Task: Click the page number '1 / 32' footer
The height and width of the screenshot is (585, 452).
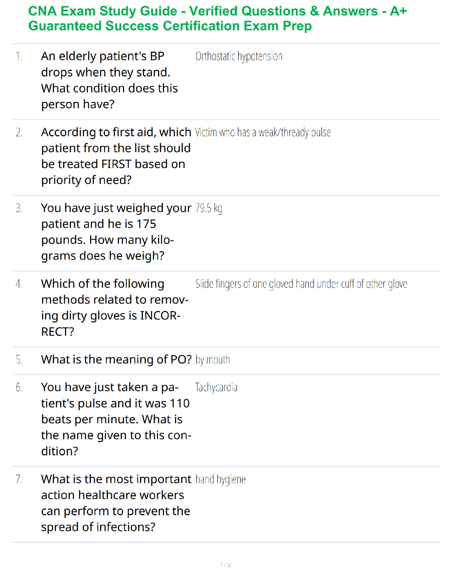Action: pyautogui.click(x=226, y=565)
